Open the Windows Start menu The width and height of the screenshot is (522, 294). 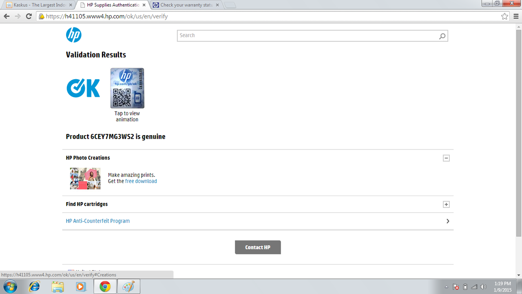[9, 287]
